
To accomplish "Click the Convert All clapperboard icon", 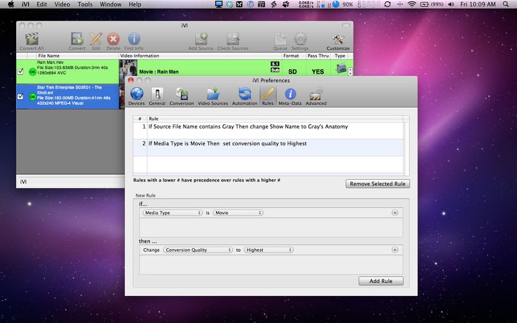I will point(32,41).
